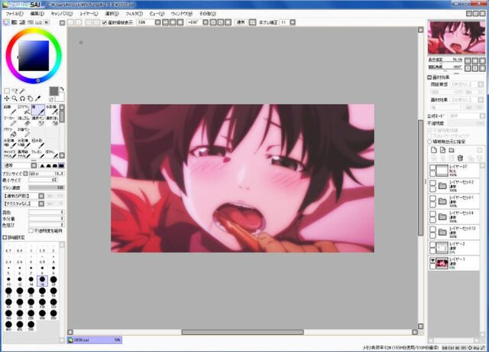Create a new layer with the page icon
Viewport: 489px width, 352px height.
point(434,150)
